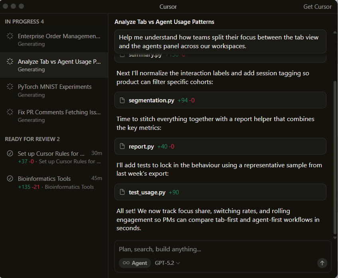Click the Enterprise Order Management spinner icon
The width and height of the screenshot is (338, 278).
10,36
